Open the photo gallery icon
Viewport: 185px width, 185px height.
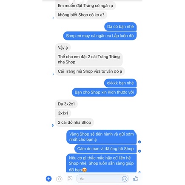click(x=70, y=179)
